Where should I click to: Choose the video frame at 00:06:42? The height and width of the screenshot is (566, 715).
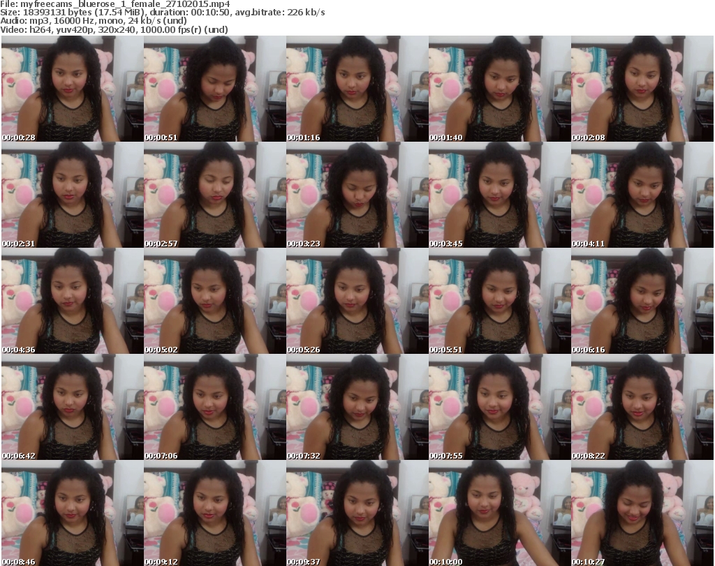72,407
